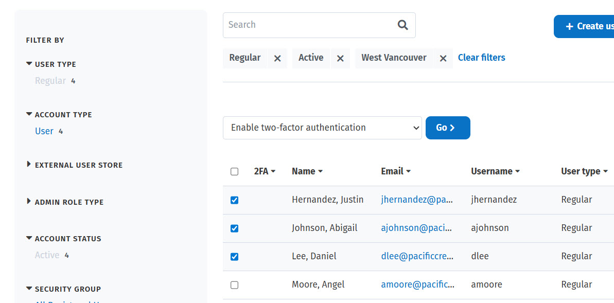The width and height of the screenshot is (614, 303).
Task: Uncheck Lee, Daniel's row checkbox
Action: point(234,256)
